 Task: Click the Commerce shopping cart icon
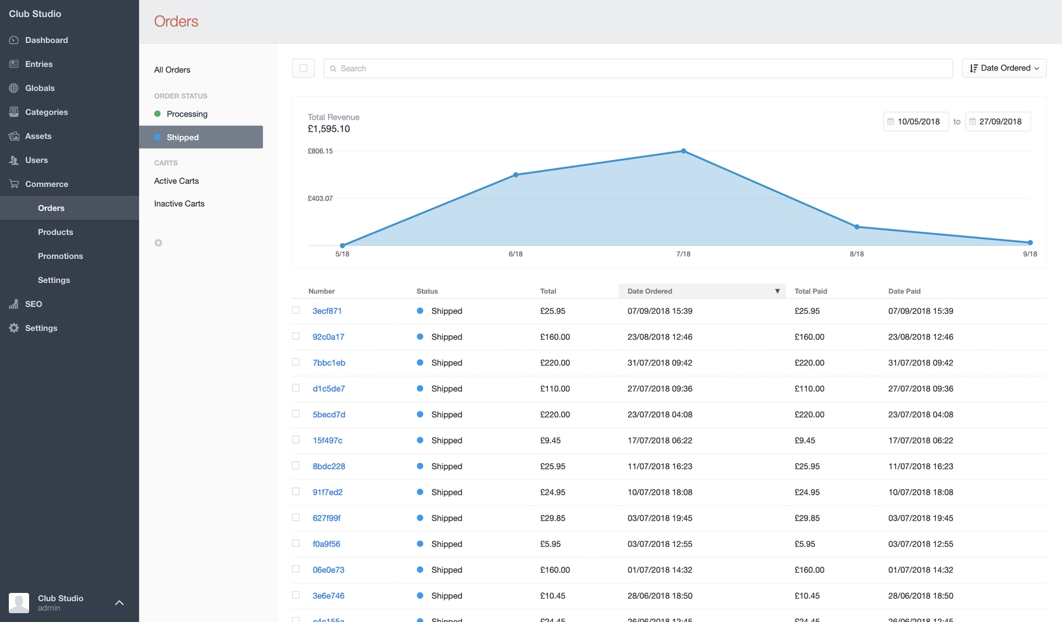(14, 184)
